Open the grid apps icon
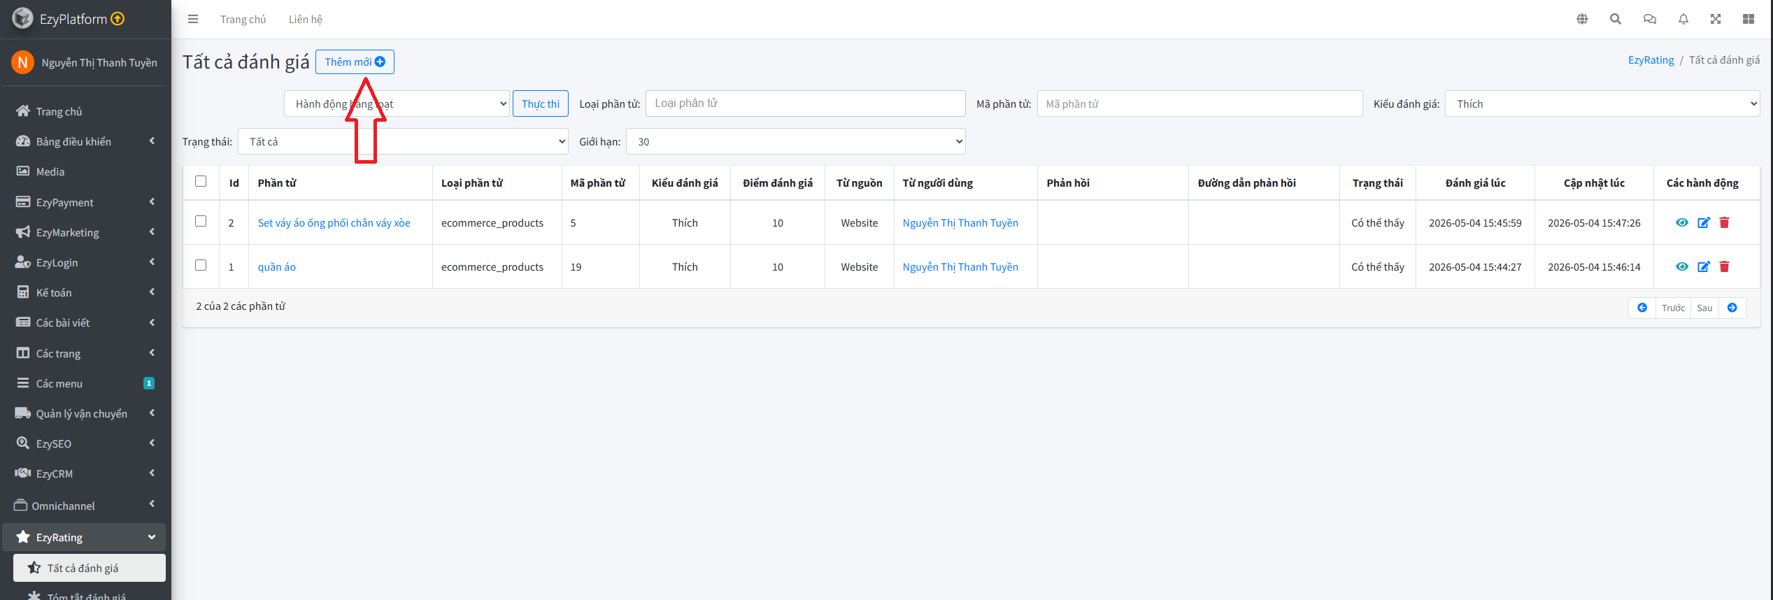The image size is (1773, 600). [1749, 19]
